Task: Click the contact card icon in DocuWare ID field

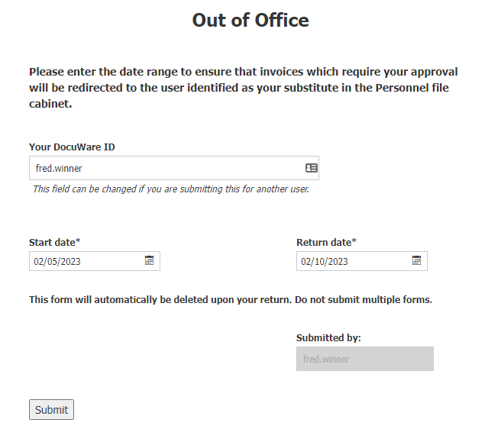Action: 311,168
